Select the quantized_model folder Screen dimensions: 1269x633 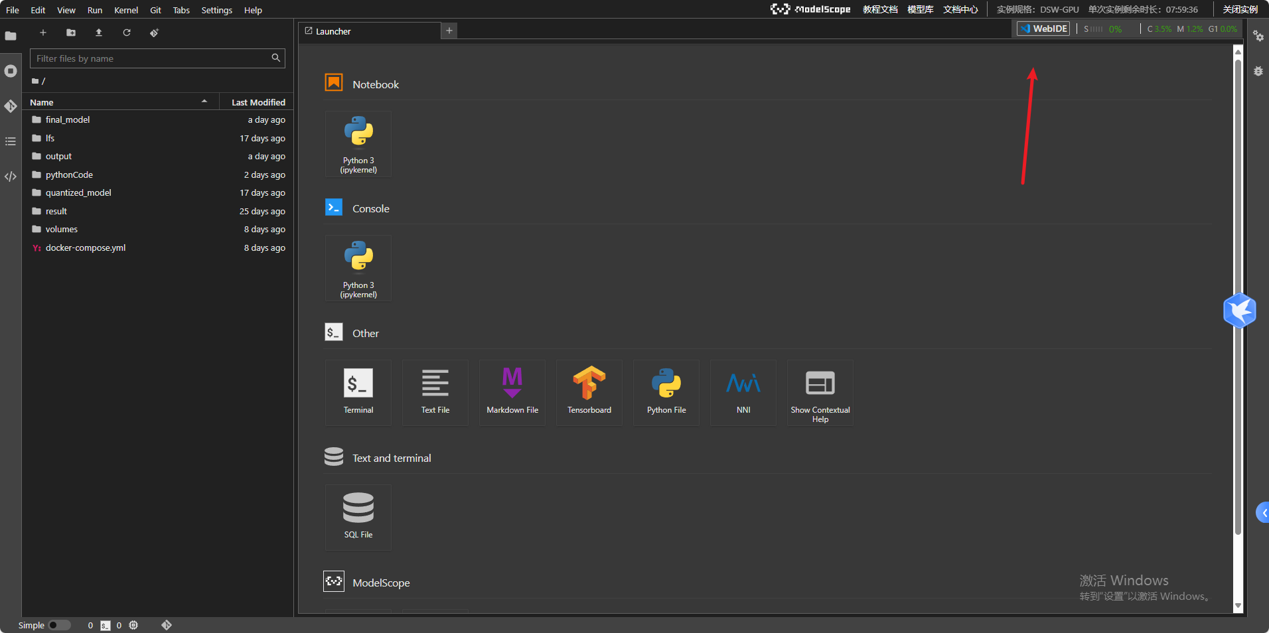(158, 192)
